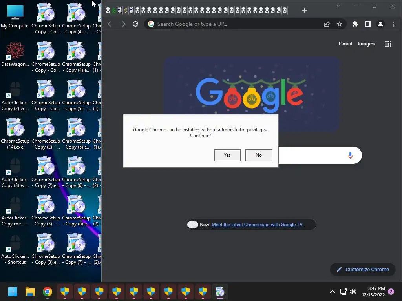Open the clock showing 3:47 PM

pos(373,292)
